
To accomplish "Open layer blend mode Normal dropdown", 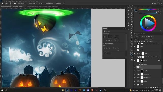I will (139, 39).
